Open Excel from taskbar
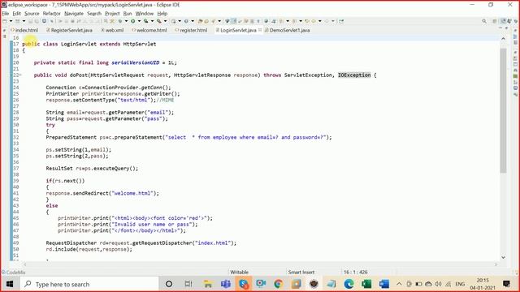 pos(366,284)
